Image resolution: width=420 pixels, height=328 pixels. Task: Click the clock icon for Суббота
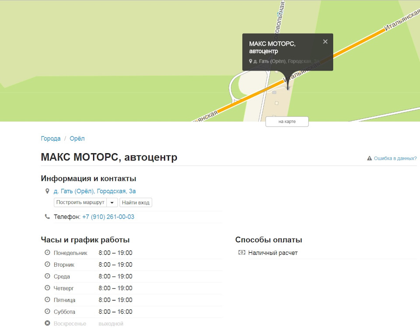click(x=47, y=311)
